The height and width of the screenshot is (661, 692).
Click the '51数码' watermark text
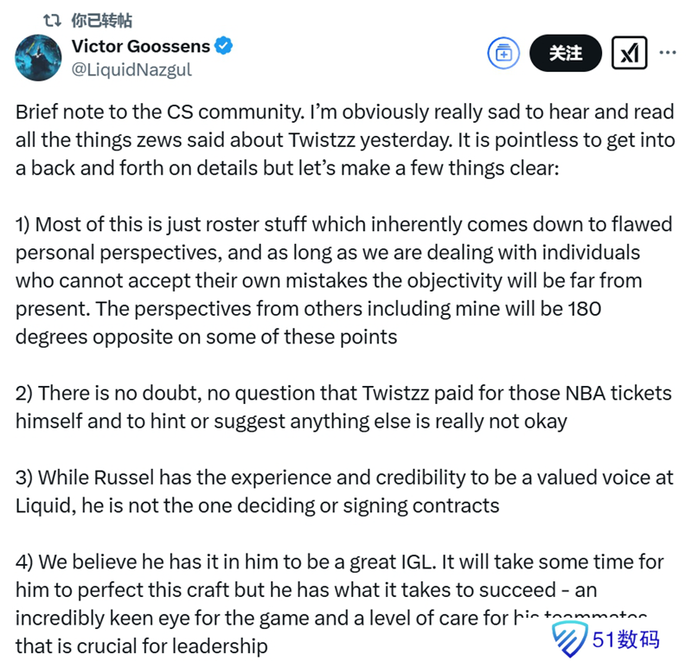point(626,639)
